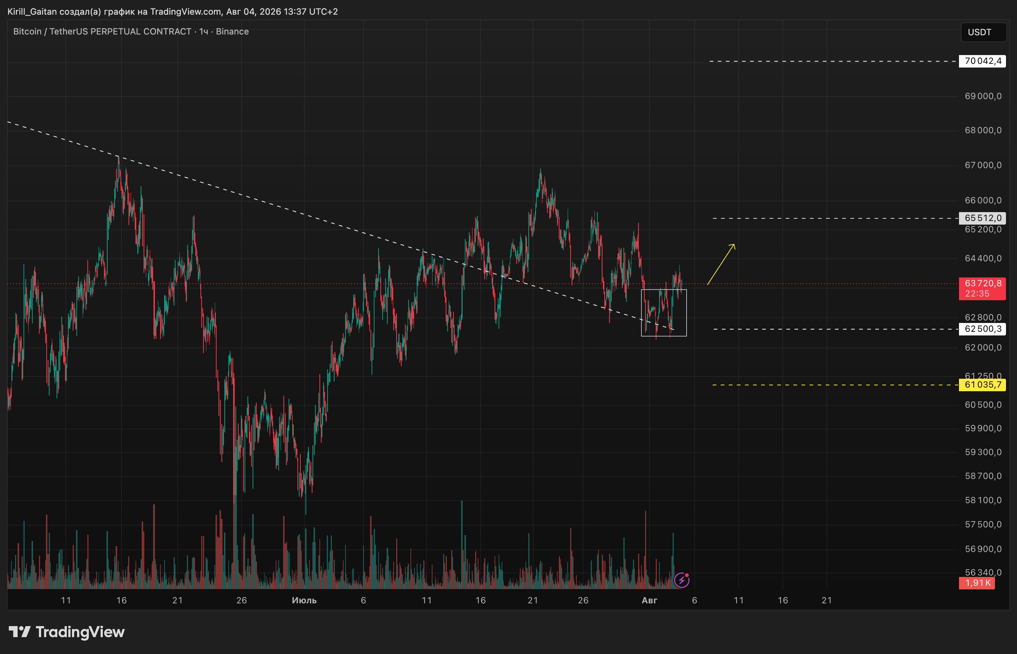Click 57 500,0 on the price scale
The height and width of the screenshot is (654, 1017).
coord(983,524)
